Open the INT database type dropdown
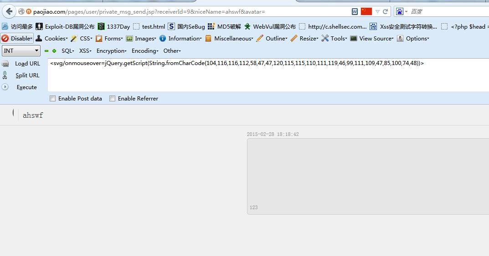This screenshot has width=489, height=256. [21, 51]
